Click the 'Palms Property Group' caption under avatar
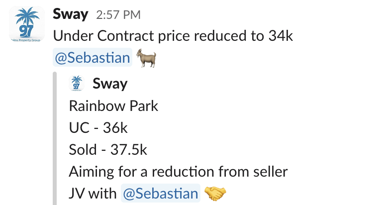382x205 pixels. point(27,40)
